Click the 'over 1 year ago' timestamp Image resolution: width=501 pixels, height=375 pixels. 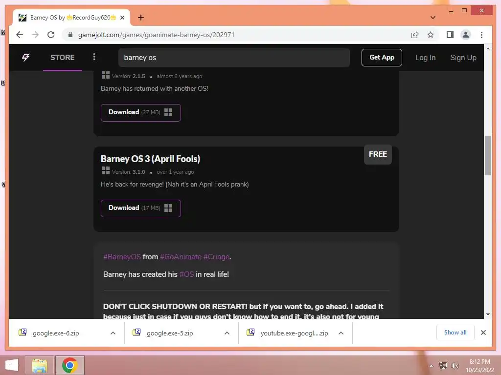coord(175,172)
